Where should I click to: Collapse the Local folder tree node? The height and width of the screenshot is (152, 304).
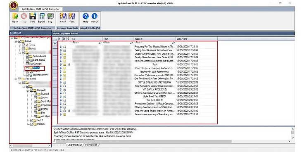[x=16, y=41]
